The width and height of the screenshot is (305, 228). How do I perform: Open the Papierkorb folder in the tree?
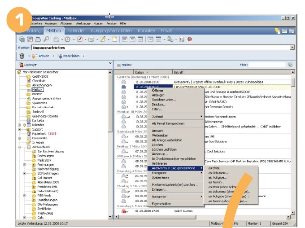(39, 134)
